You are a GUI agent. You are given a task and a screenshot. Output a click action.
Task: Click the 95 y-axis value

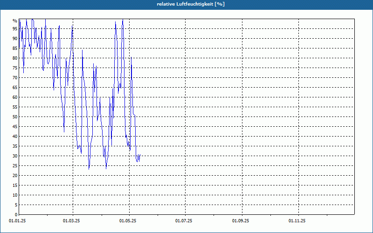point(15,29)
